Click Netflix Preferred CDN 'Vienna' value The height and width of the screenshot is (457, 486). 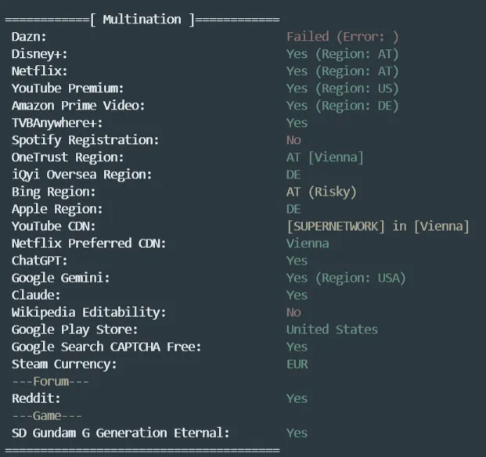[x=308, y=243]
